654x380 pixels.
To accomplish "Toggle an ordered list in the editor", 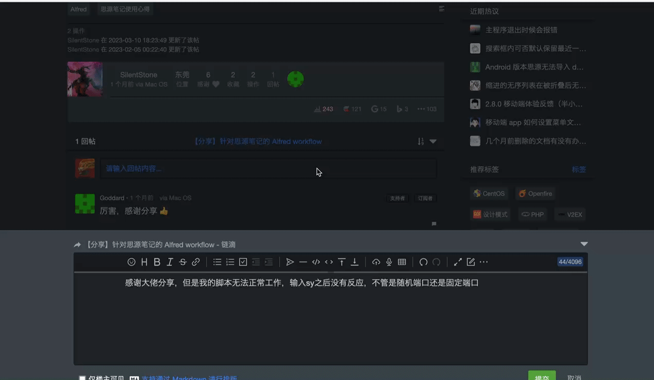I will [230, 262].
